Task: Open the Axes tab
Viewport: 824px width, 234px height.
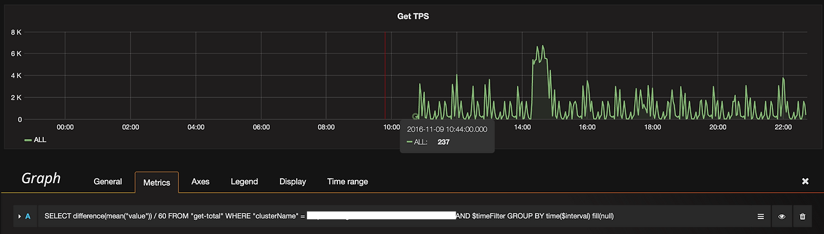Action: point(201,182)
